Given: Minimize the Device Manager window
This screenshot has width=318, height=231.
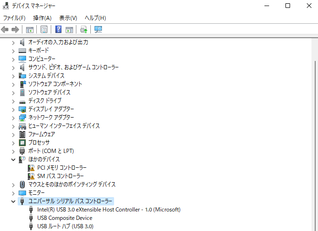Looking at the screenshot, I should click(267, 6).
